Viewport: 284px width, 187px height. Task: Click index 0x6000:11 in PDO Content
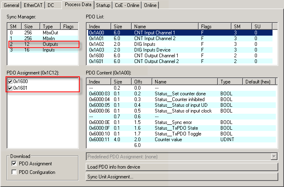99,140
